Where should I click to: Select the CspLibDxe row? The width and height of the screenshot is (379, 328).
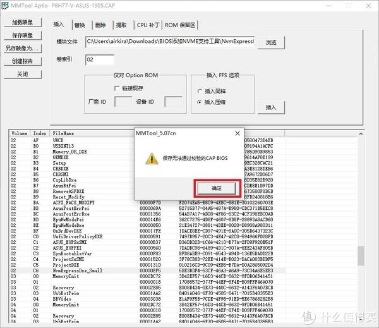(x=147, y=180)
